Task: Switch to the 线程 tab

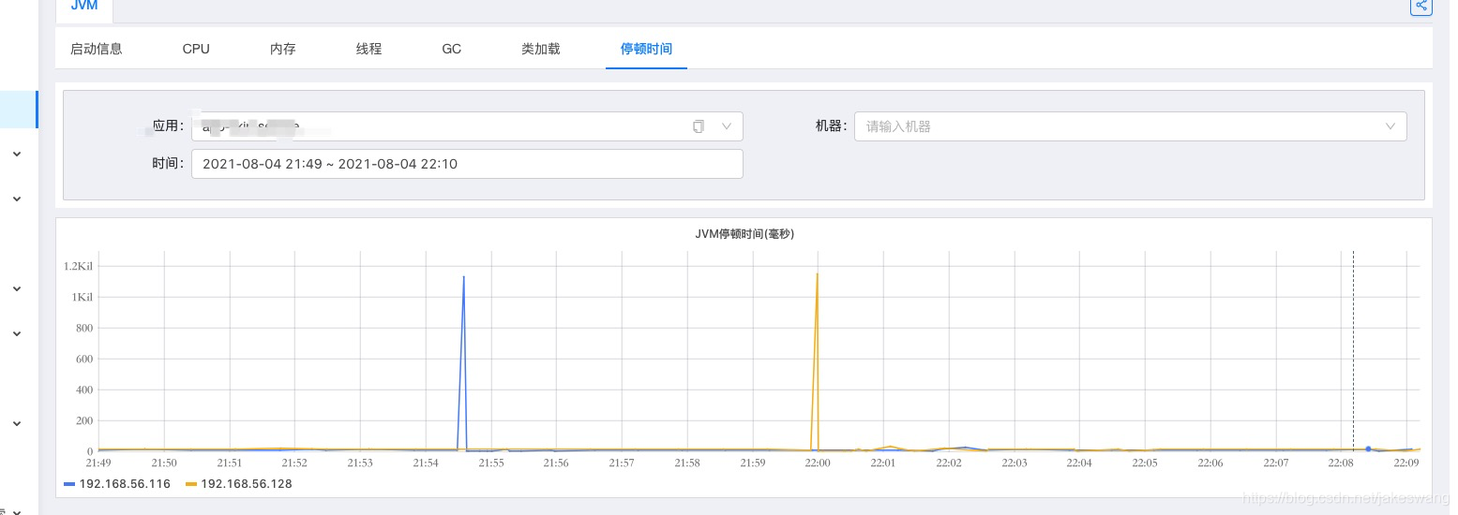Action: tap(368, 49)
